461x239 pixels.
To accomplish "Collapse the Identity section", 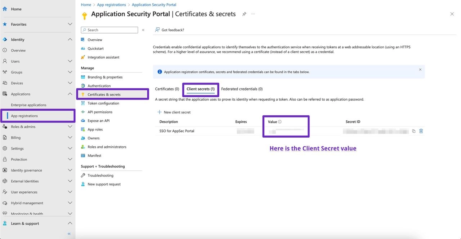I will click(70, 40).
